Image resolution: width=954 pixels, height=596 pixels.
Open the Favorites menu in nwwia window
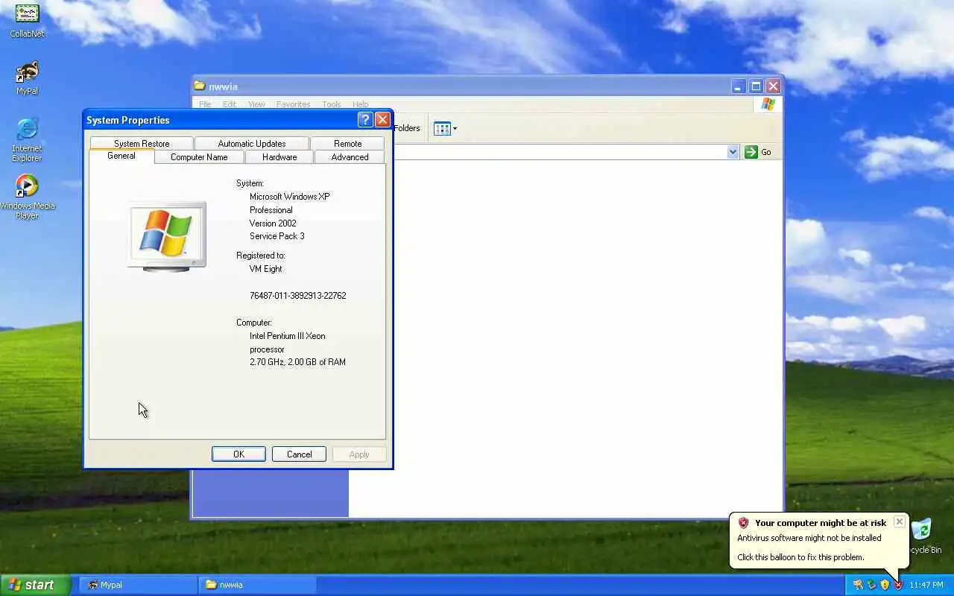293,104
